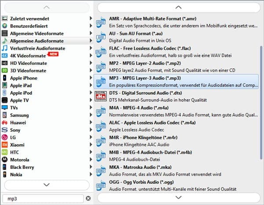The width and height of the screenshot is (264, 205).
Task: Select AU - Sun AU Format entry
Action: click(x=176, y=37)
